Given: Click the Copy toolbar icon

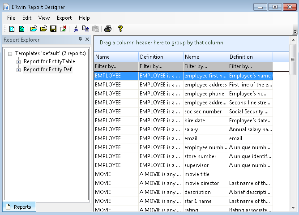Looking at the screenshot, I should coord(85,29).
